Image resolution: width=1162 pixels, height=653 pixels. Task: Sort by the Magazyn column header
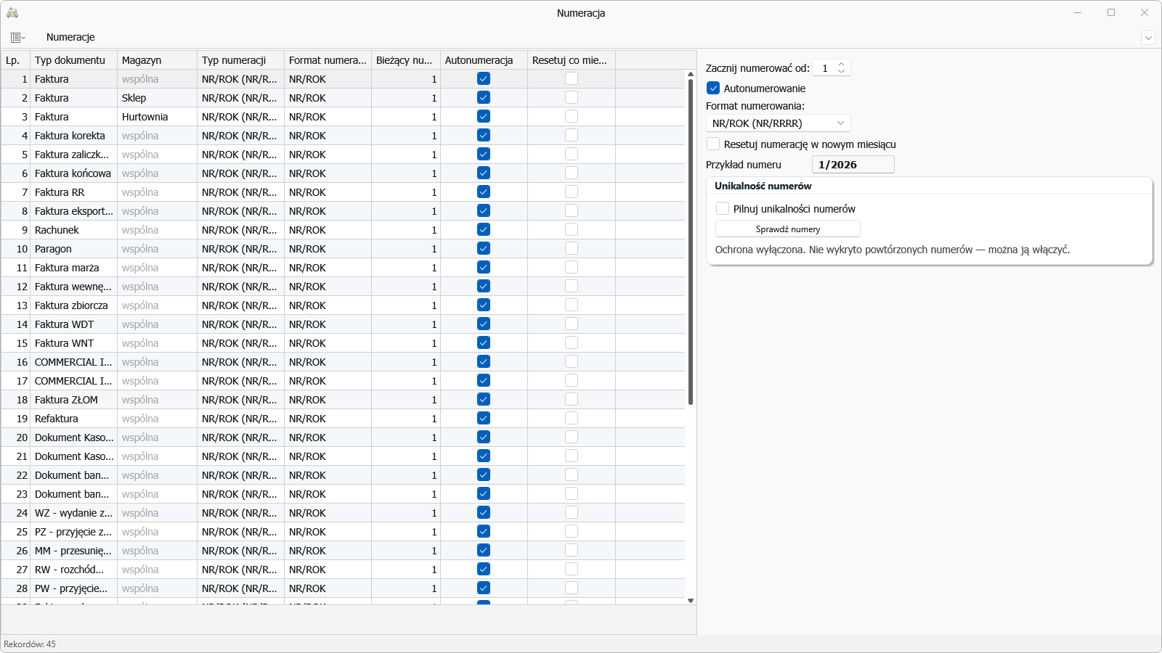(x=157, y=60)
